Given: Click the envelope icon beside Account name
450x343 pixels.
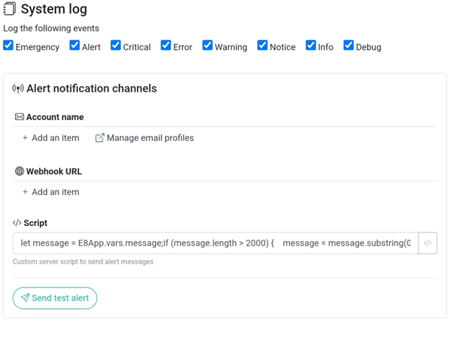Looking at the screenshot, I should (x=19, y=117).
